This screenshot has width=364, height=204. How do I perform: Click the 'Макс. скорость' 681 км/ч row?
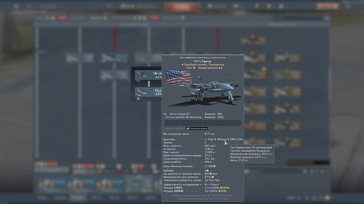coord(189,146)
